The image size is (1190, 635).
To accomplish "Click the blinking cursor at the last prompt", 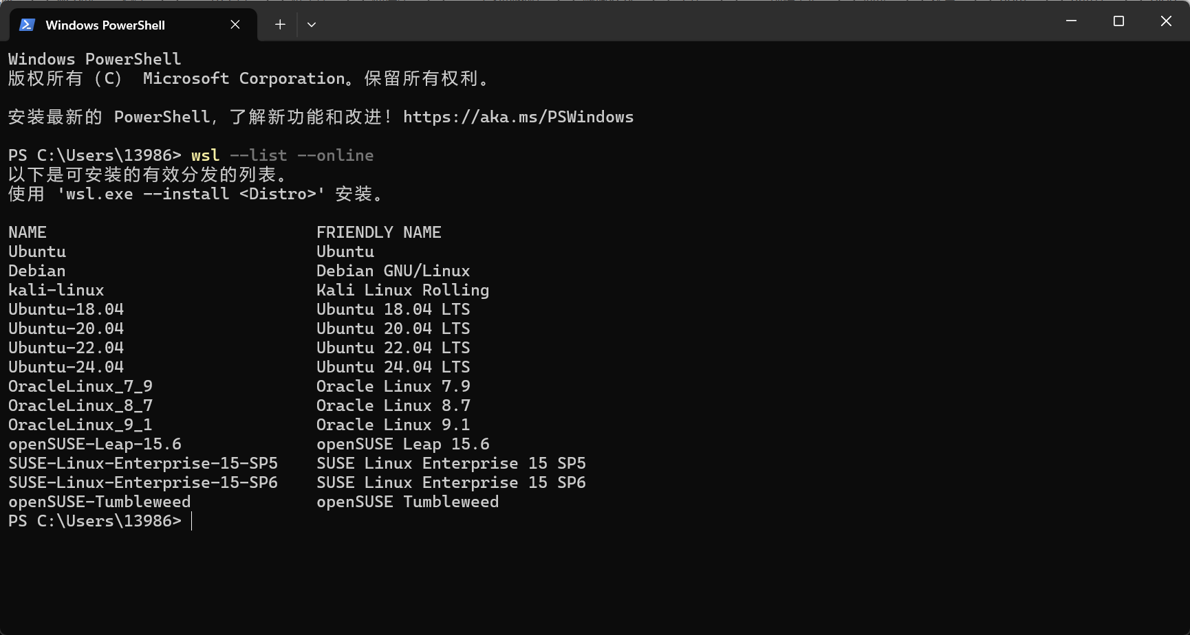I will coord(192,521).
